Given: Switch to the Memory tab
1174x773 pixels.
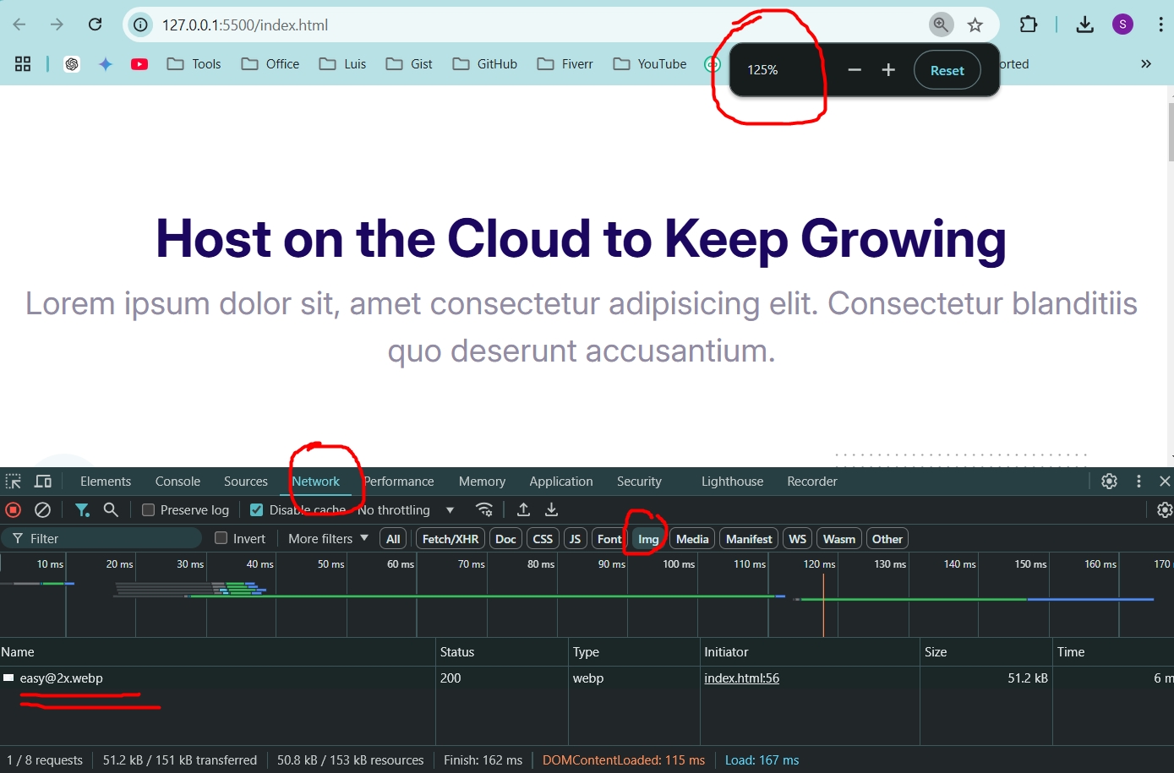Looking at the screenshot, I should pos(482,482).
